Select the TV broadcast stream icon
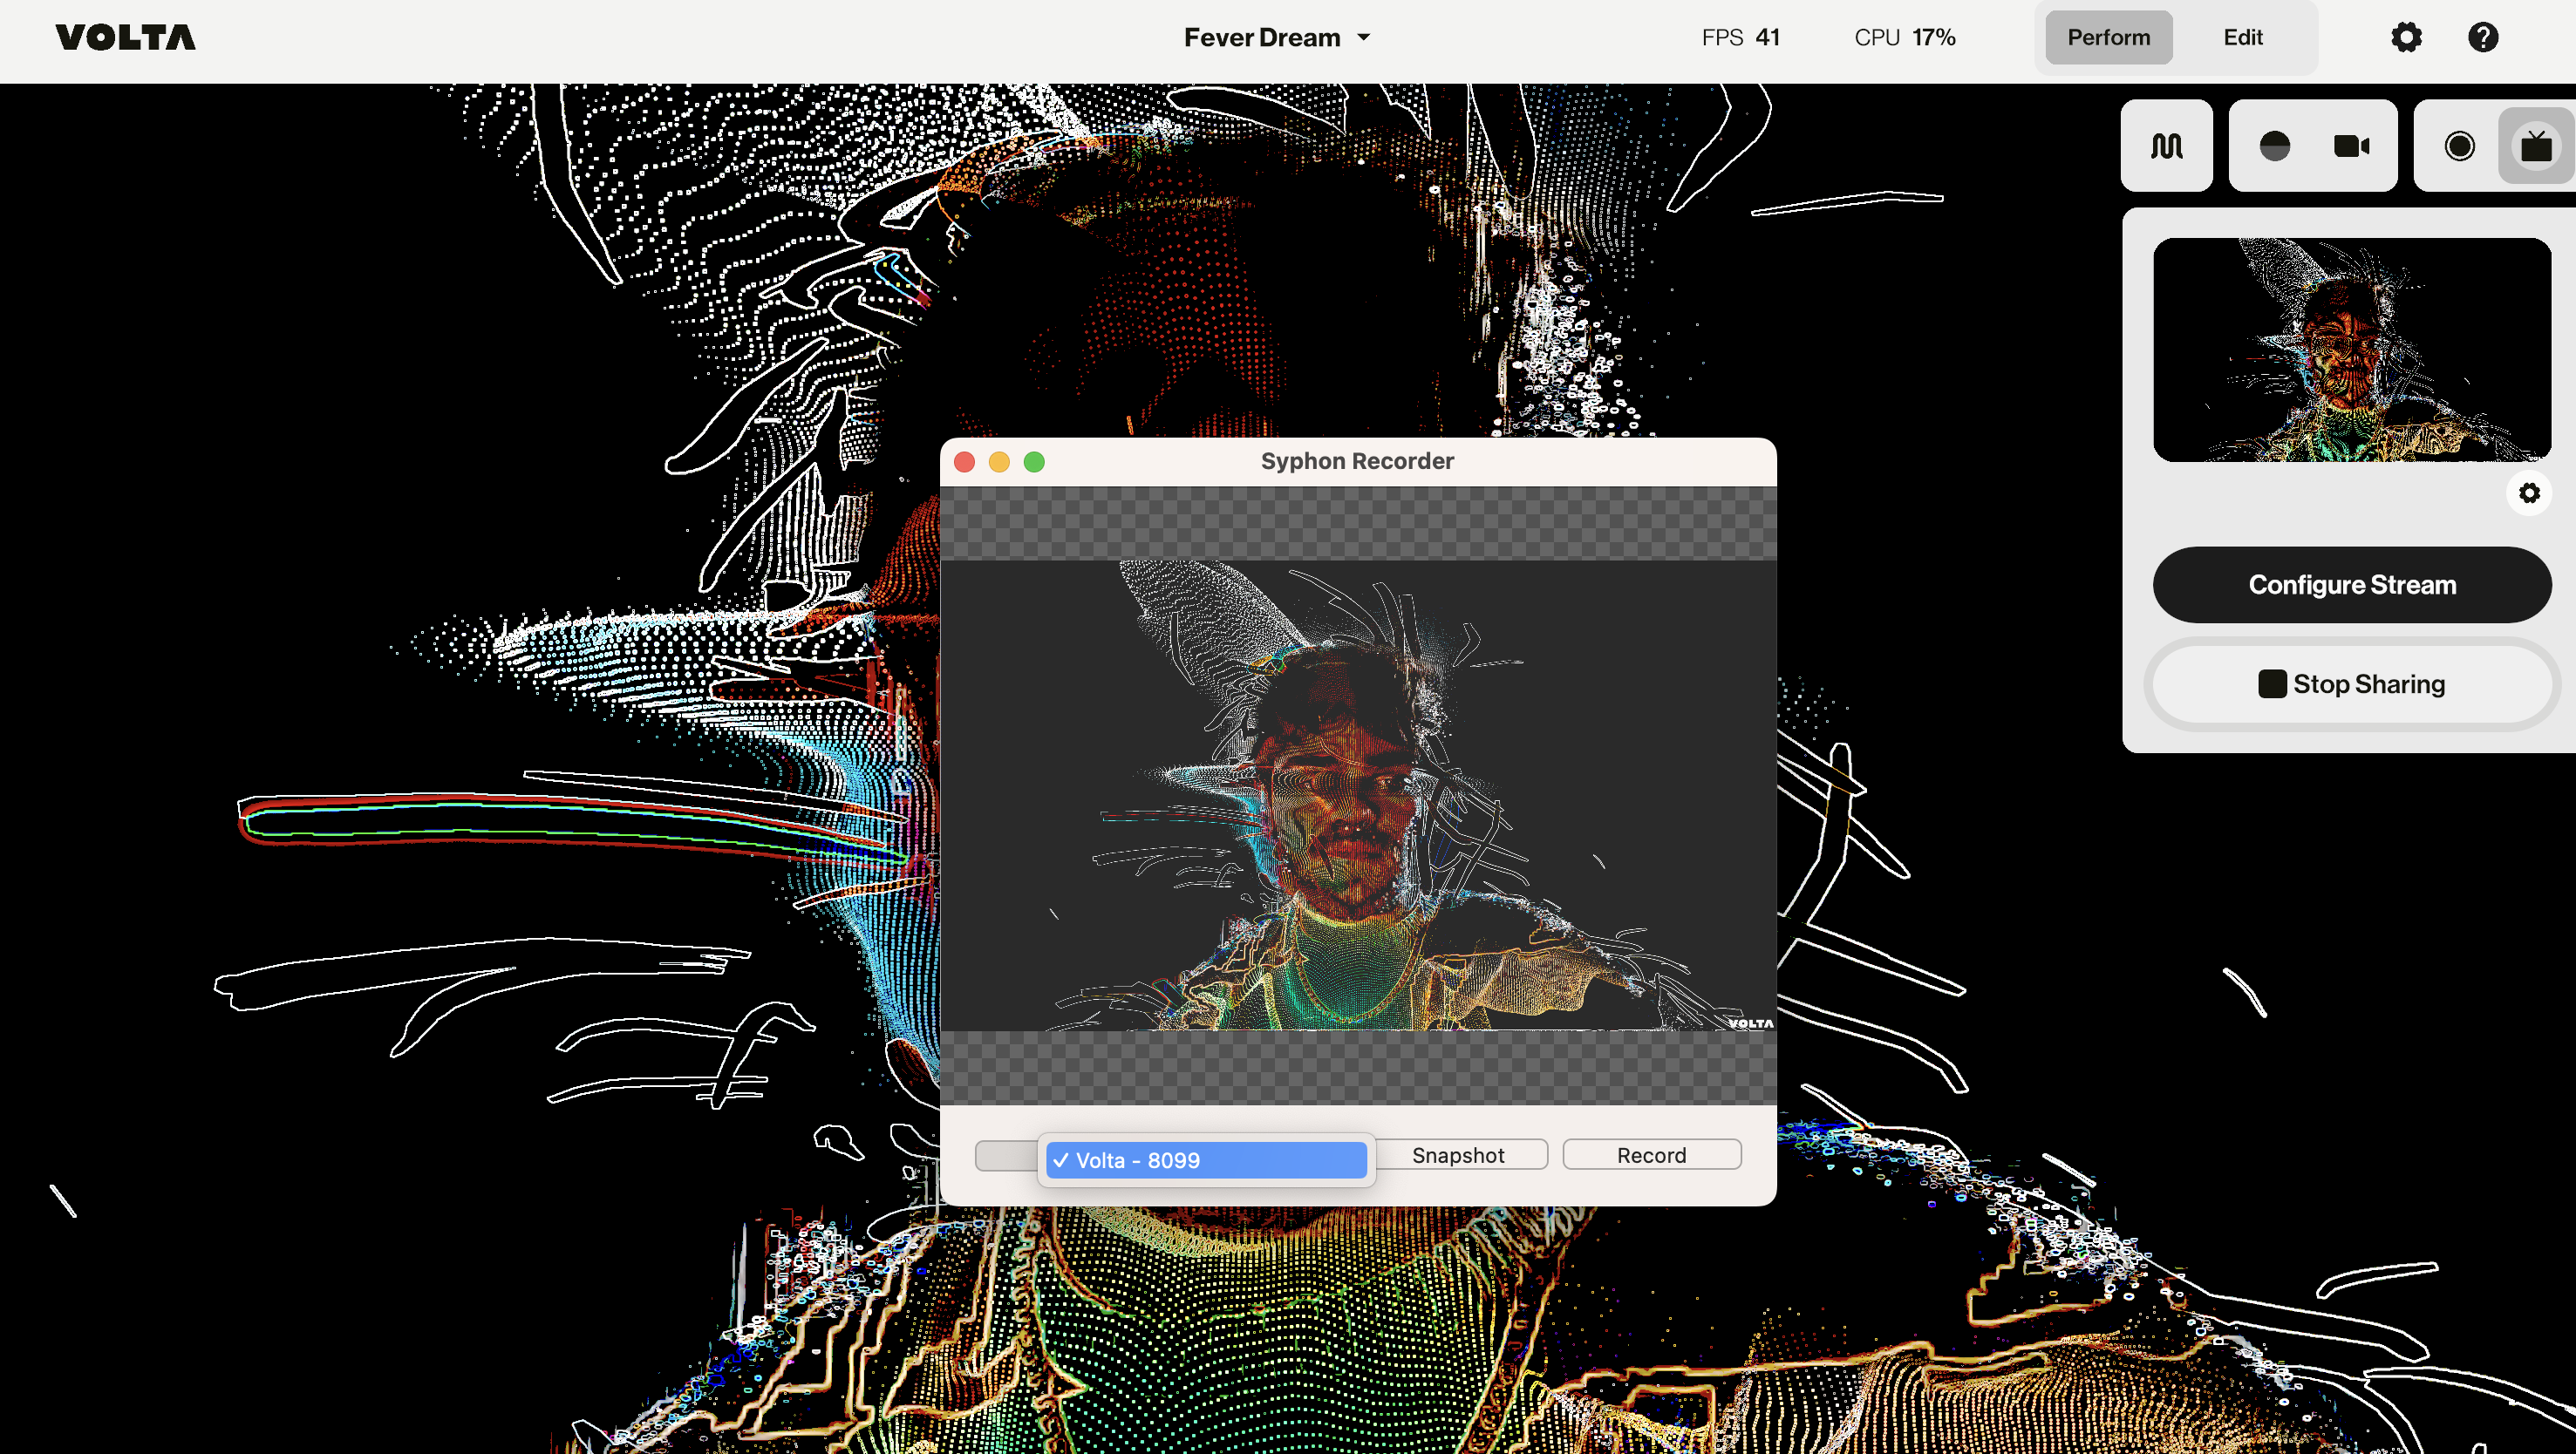The width and height of the screenshot is (2576, 1454). point(2536,146)
